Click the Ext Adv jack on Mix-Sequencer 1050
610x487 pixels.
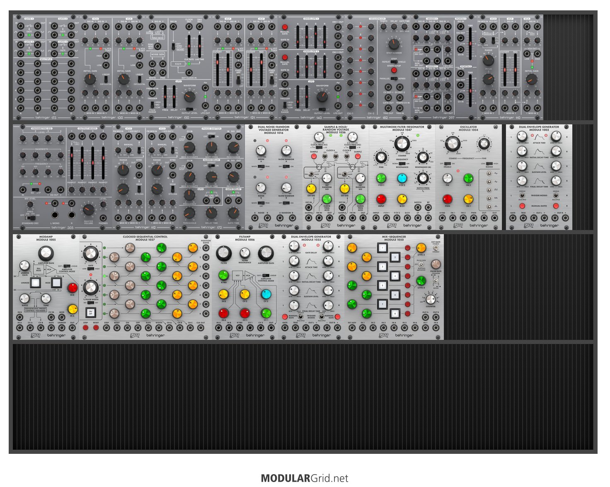352,327
